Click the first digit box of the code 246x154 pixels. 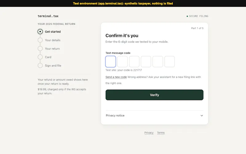click(111, 62)
